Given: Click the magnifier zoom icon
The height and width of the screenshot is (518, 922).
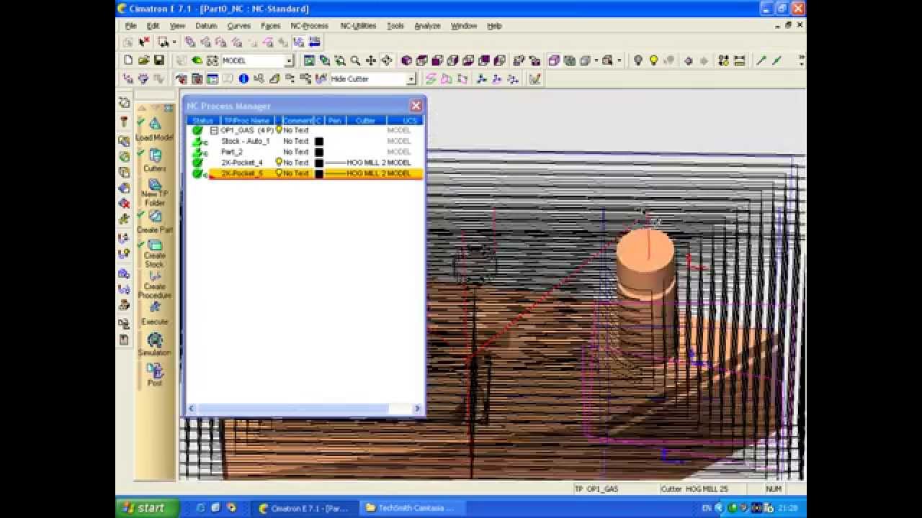Looking at the screenshot, I should [x=355, y=60].
